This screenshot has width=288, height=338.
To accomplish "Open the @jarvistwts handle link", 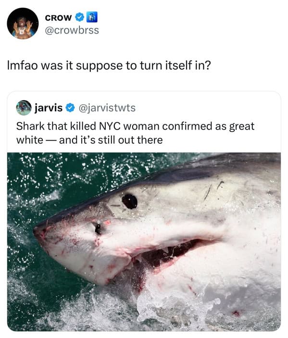I will coord(107,108).
